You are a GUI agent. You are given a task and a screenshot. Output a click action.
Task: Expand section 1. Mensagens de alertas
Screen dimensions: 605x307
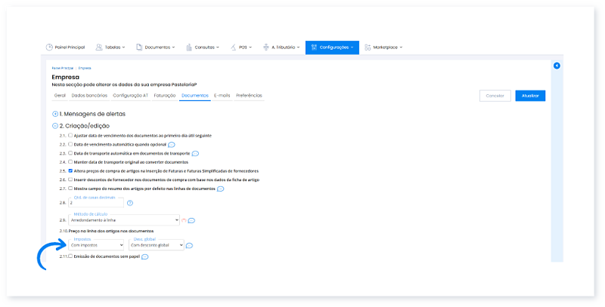(55, 113)
